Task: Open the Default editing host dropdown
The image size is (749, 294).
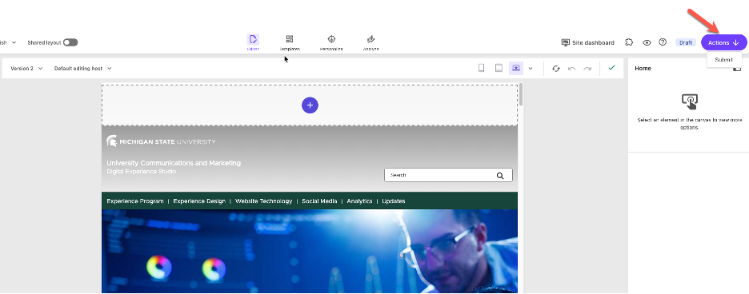Action: tap(82, 68)
